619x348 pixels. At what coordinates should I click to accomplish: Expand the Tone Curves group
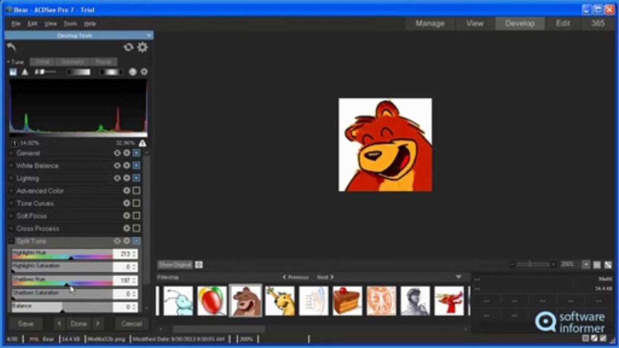coord(12,203)
